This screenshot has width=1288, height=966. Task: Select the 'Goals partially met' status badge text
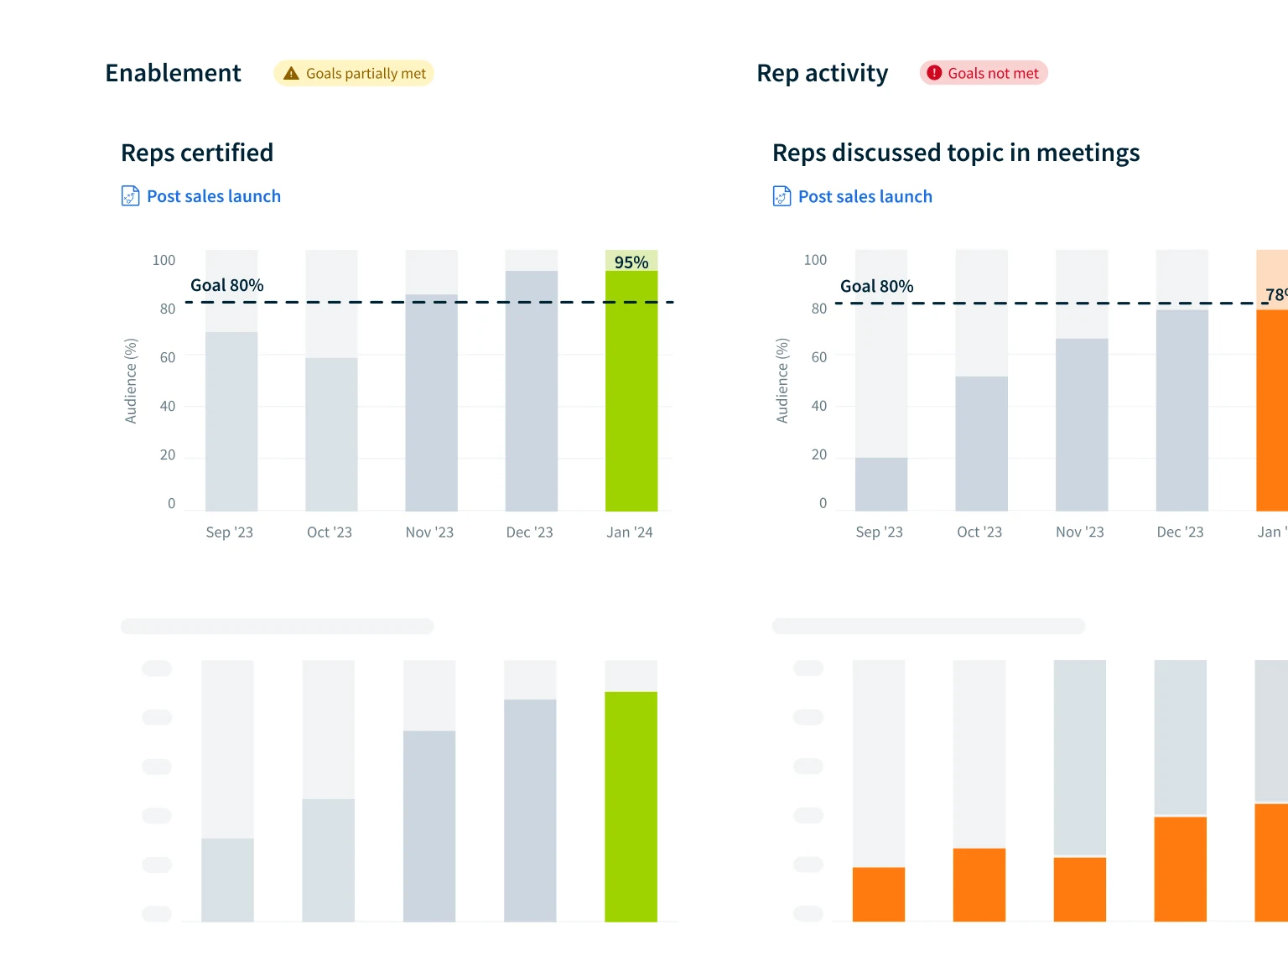click(366, 74)
